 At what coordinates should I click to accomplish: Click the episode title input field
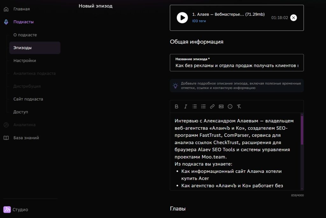pyautogui.click(x=237, y=65)
